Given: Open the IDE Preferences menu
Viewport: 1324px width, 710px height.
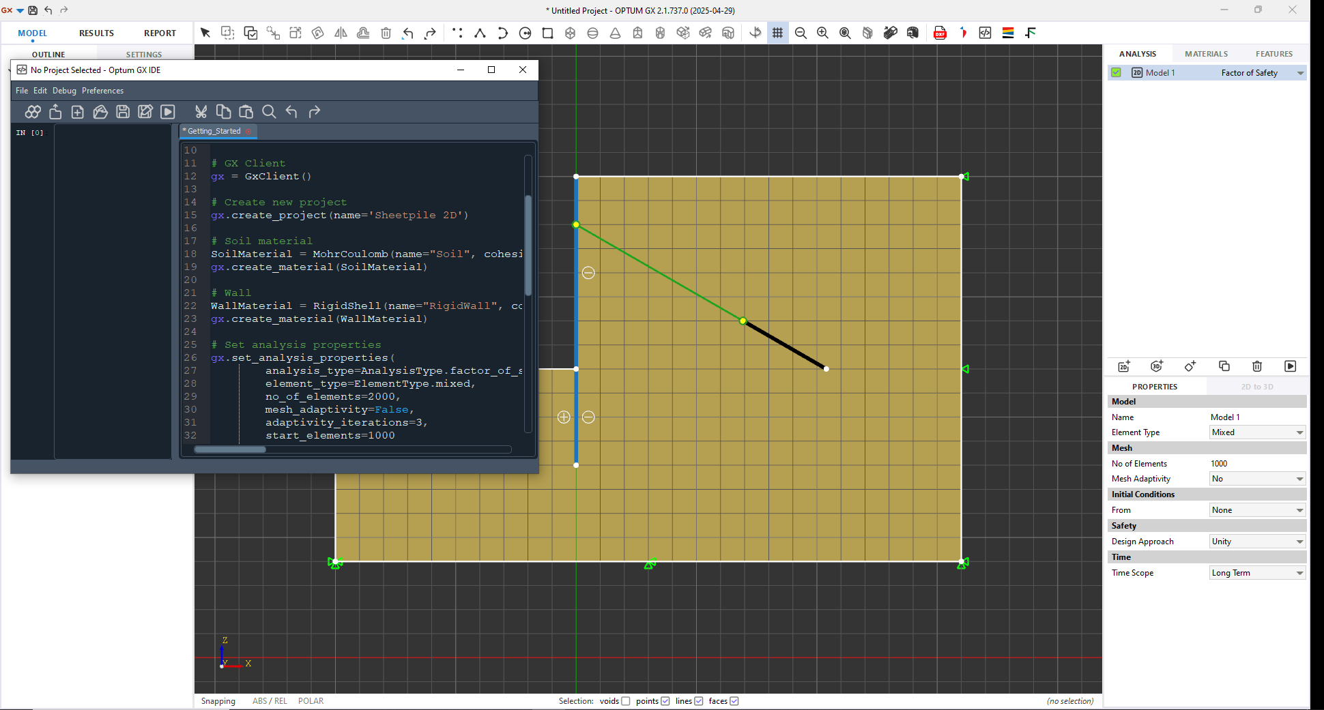Looking at the screenshot, I should tap(102, 91).
